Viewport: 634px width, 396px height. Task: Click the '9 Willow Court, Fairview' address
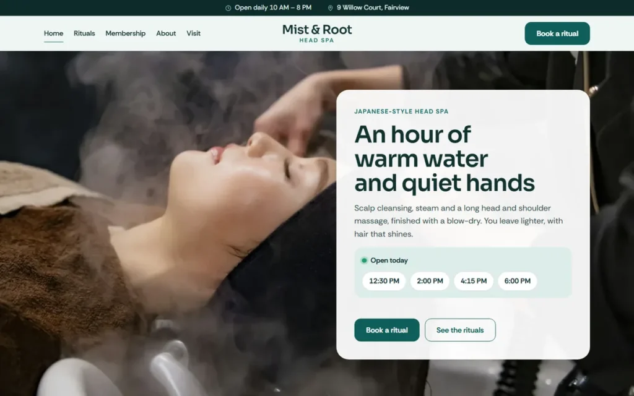click(373, 7)
